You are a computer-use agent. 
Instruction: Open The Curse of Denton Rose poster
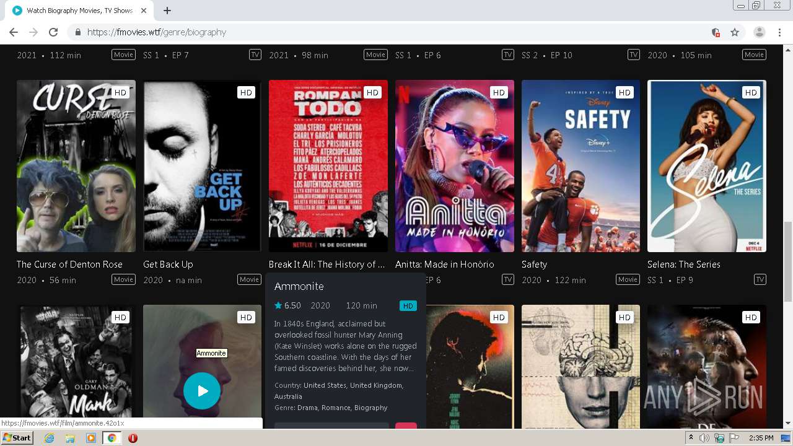[76, 166]
